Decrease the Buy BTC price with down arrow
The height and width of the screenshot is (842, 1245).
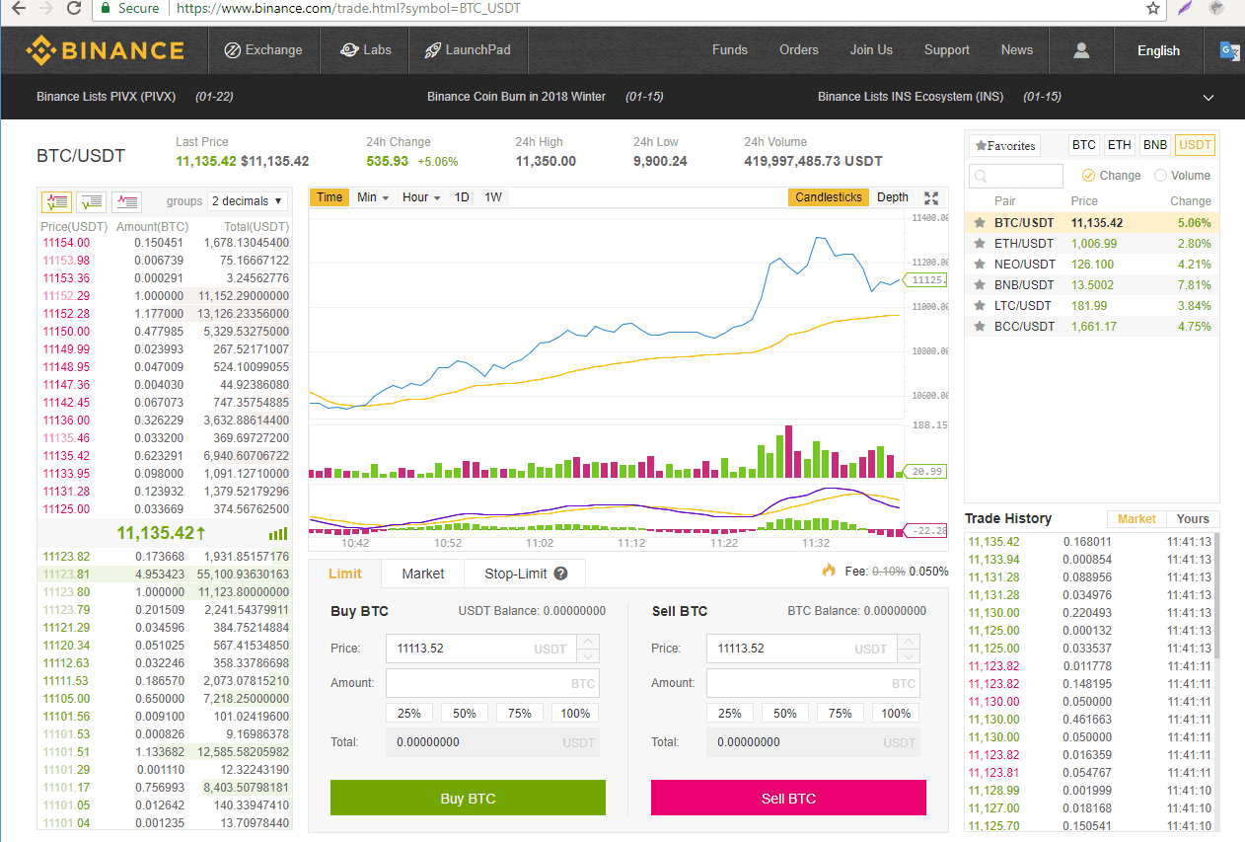click(588, 656)
